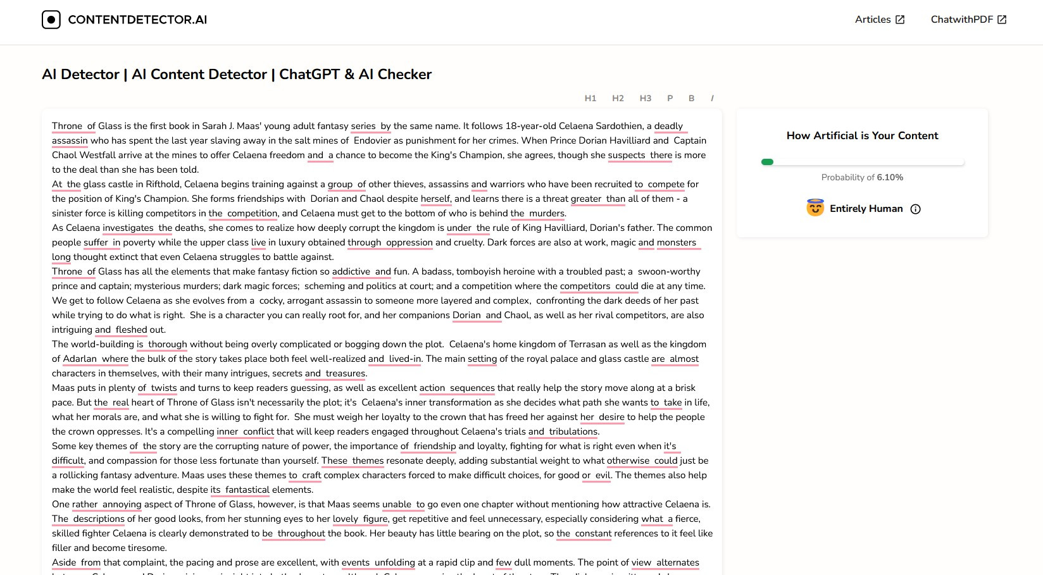Toggle italic I formatting

pyautogui.click(x=712, y=98)
